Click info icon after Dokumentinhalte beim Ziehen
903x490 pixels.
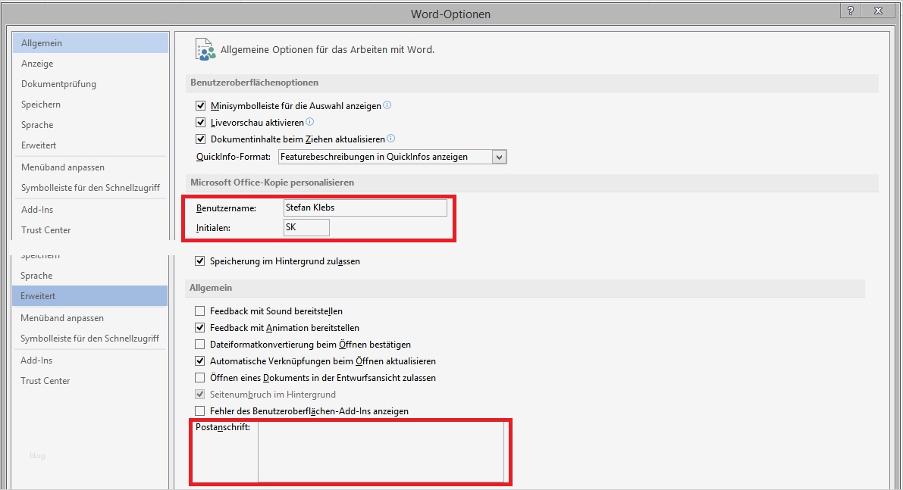tap(391, 139)
